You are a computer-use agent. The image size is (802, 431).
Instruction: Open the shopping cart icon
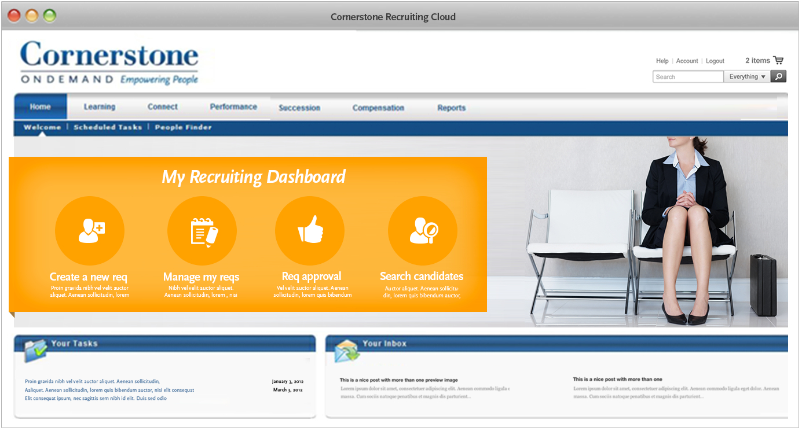pyautogui.click(x=778, y=60)
